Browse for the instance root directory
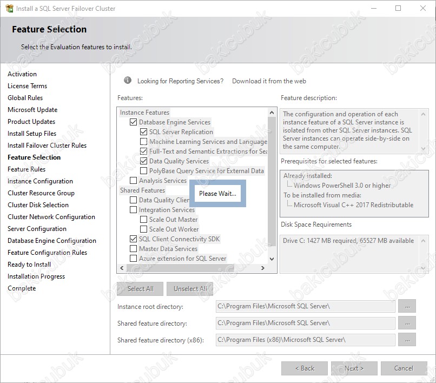This screenshot has width=436, height=383. coord(407,306)
